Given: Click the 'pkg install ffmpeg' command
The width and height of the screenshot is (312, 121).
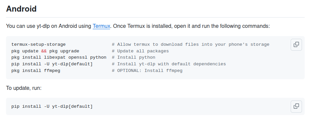Looking at the screenshot, I should coord(36,71).
